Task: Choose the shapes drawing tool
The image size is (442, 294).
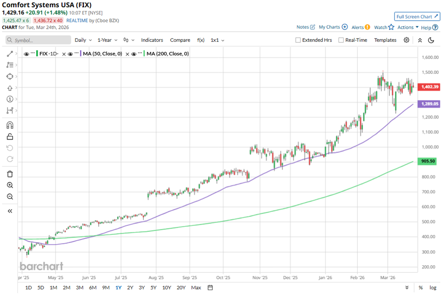Action: click(x=10, y=76)
